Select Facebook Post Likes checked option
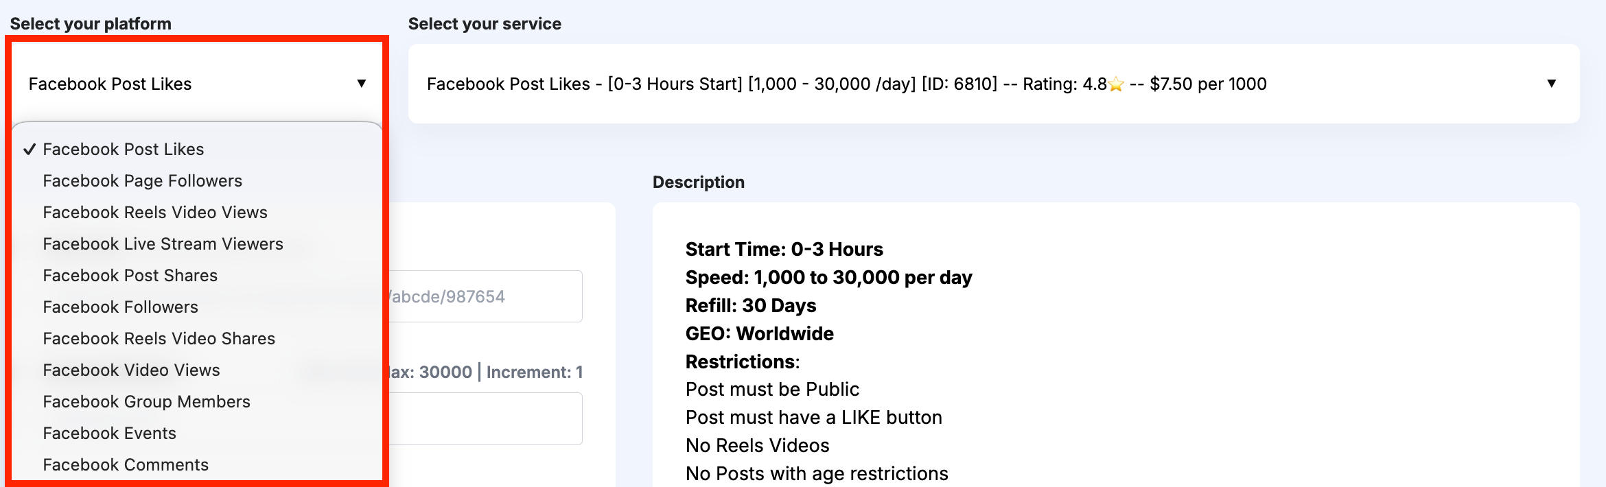 pos(124,150)
